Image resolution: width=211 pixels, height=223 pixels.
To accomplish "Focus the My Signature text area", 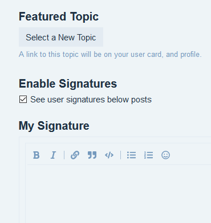I will coord(119,193).
